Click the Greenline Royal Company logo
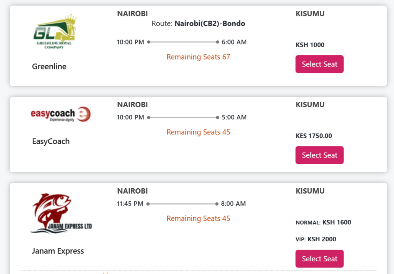Image resolution: width=394 pixels, height=274 pixels. (x=55, y=32)
